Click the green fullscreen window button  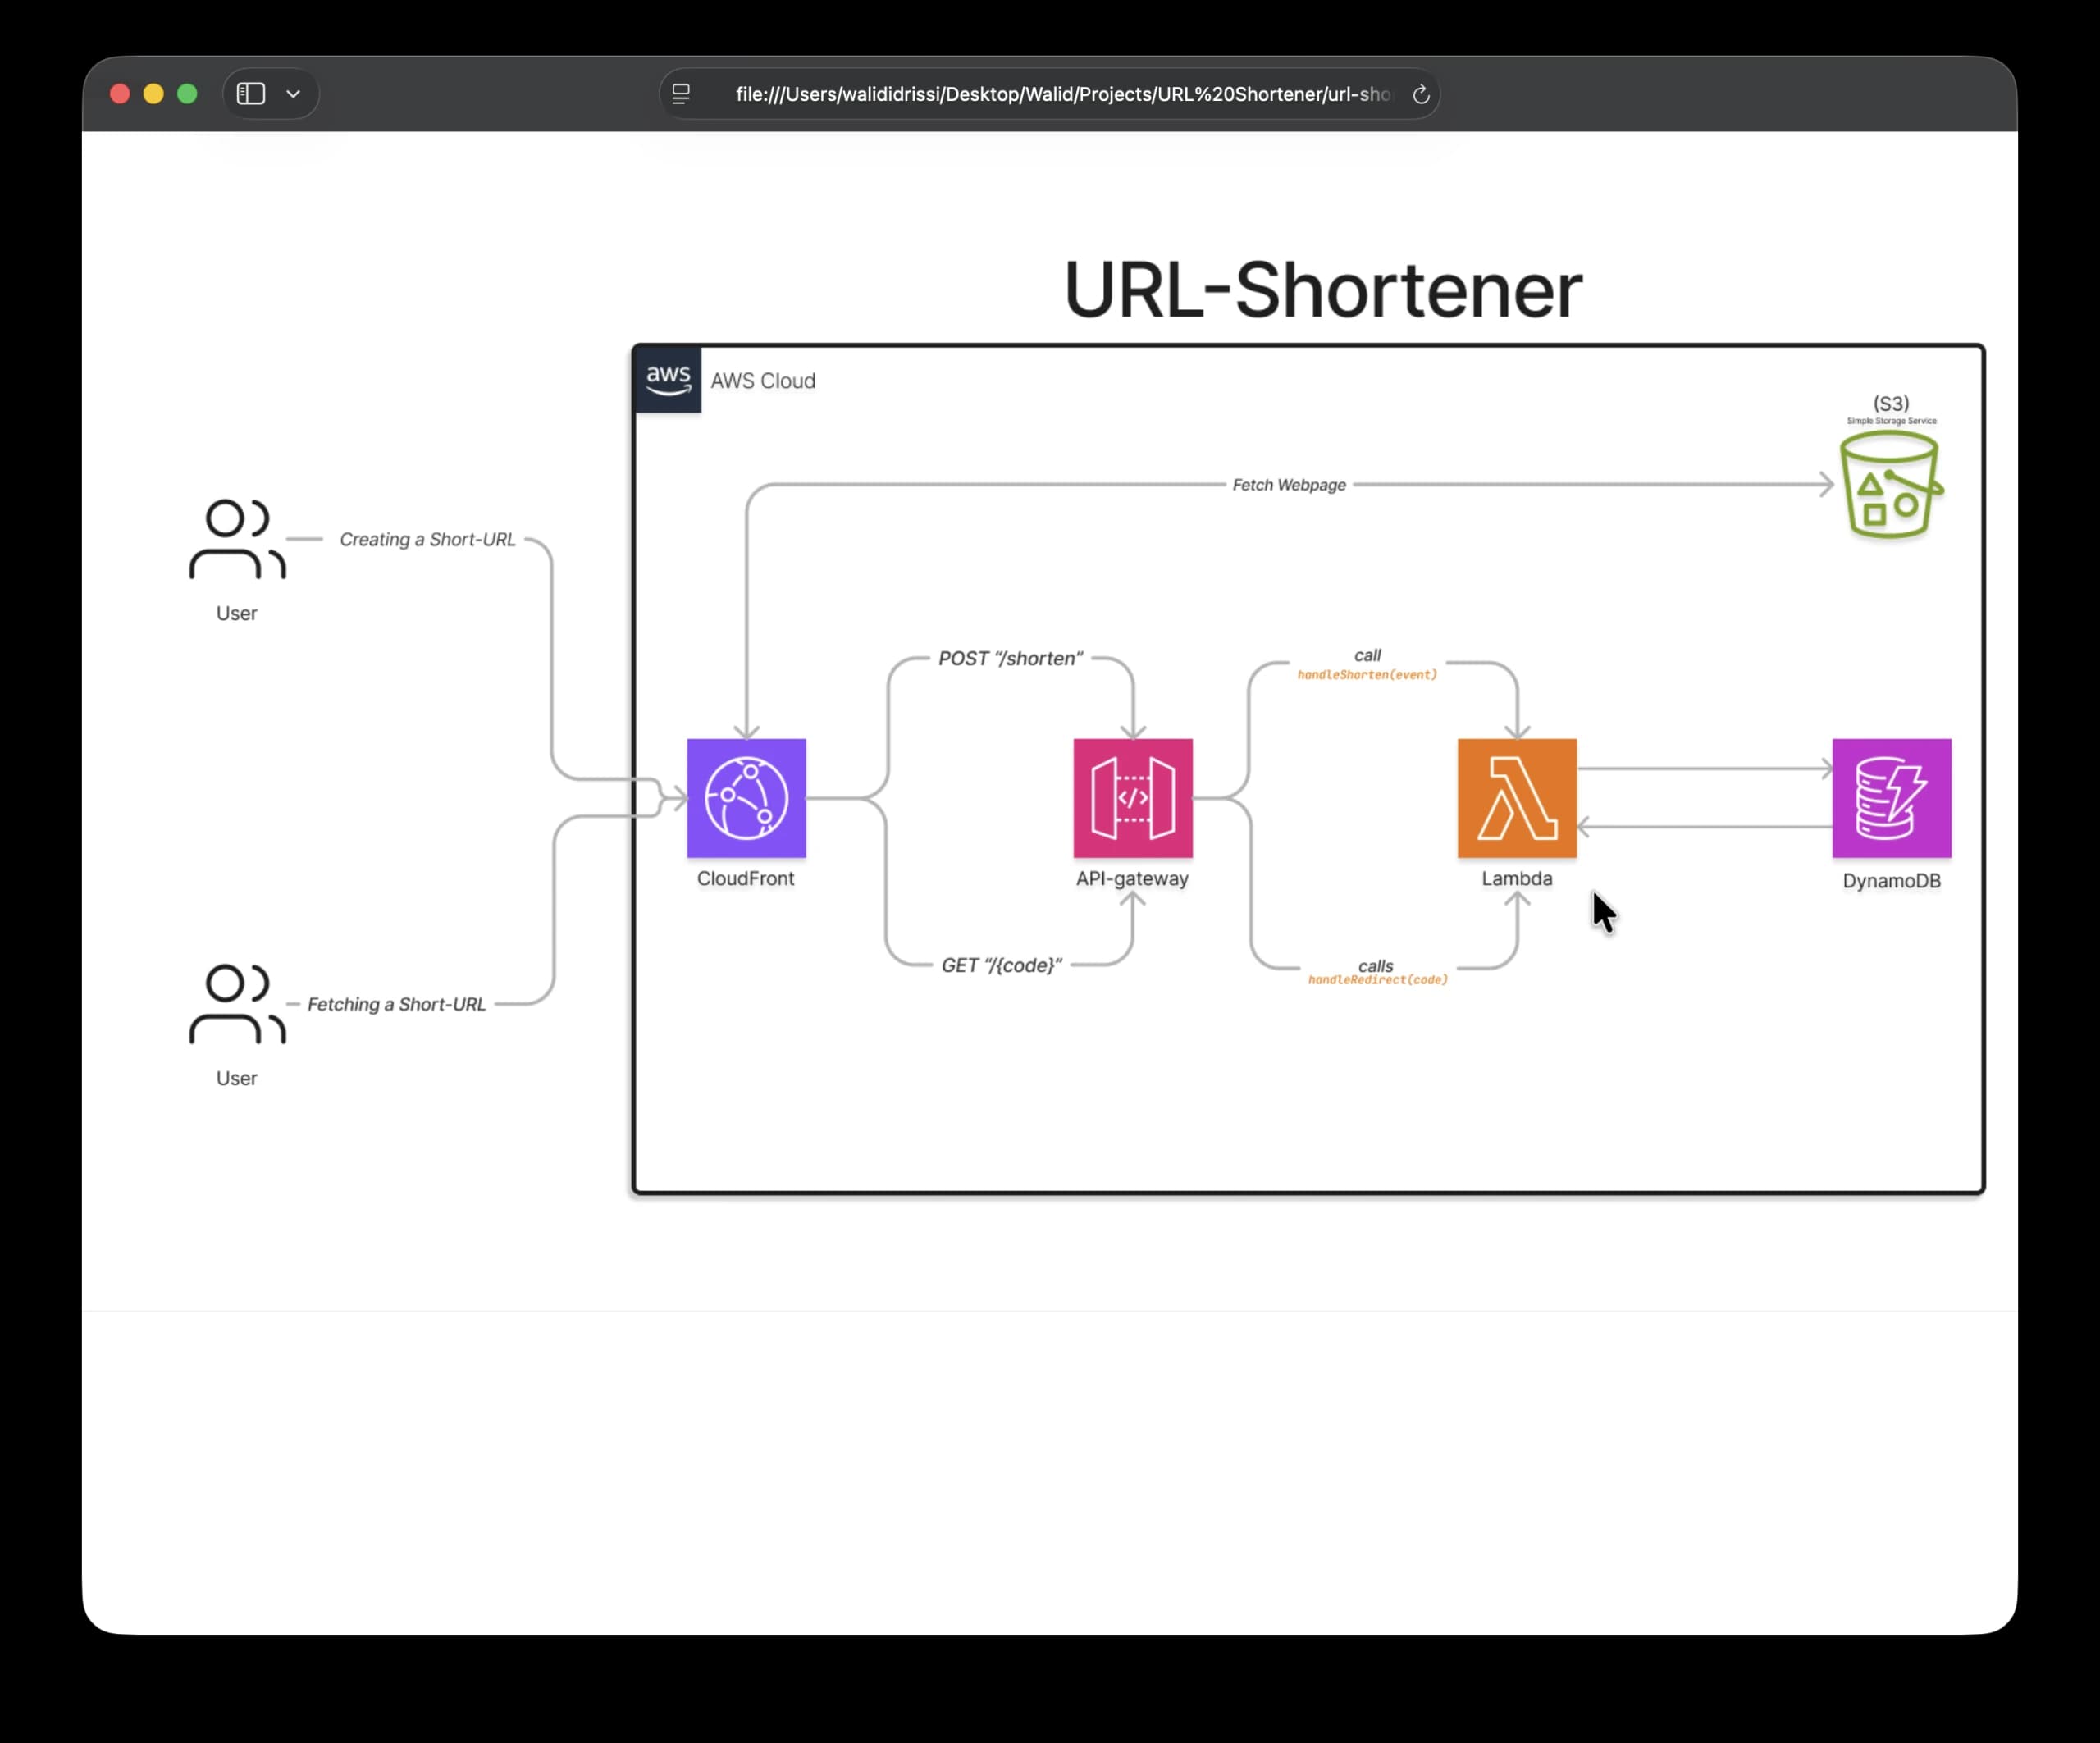(187, 94)
